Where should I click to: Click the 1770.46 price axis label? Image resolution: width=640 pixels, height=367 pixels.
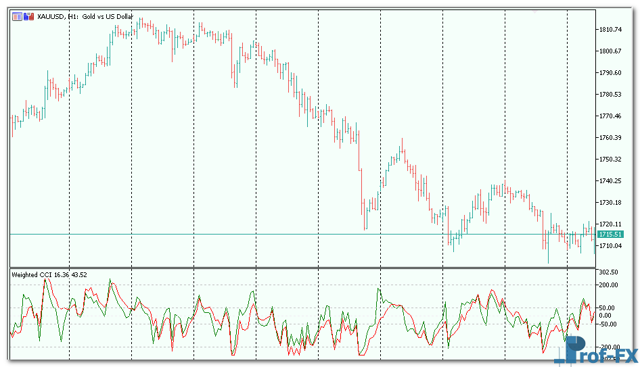pyautogui.click(x=610, y=116)
